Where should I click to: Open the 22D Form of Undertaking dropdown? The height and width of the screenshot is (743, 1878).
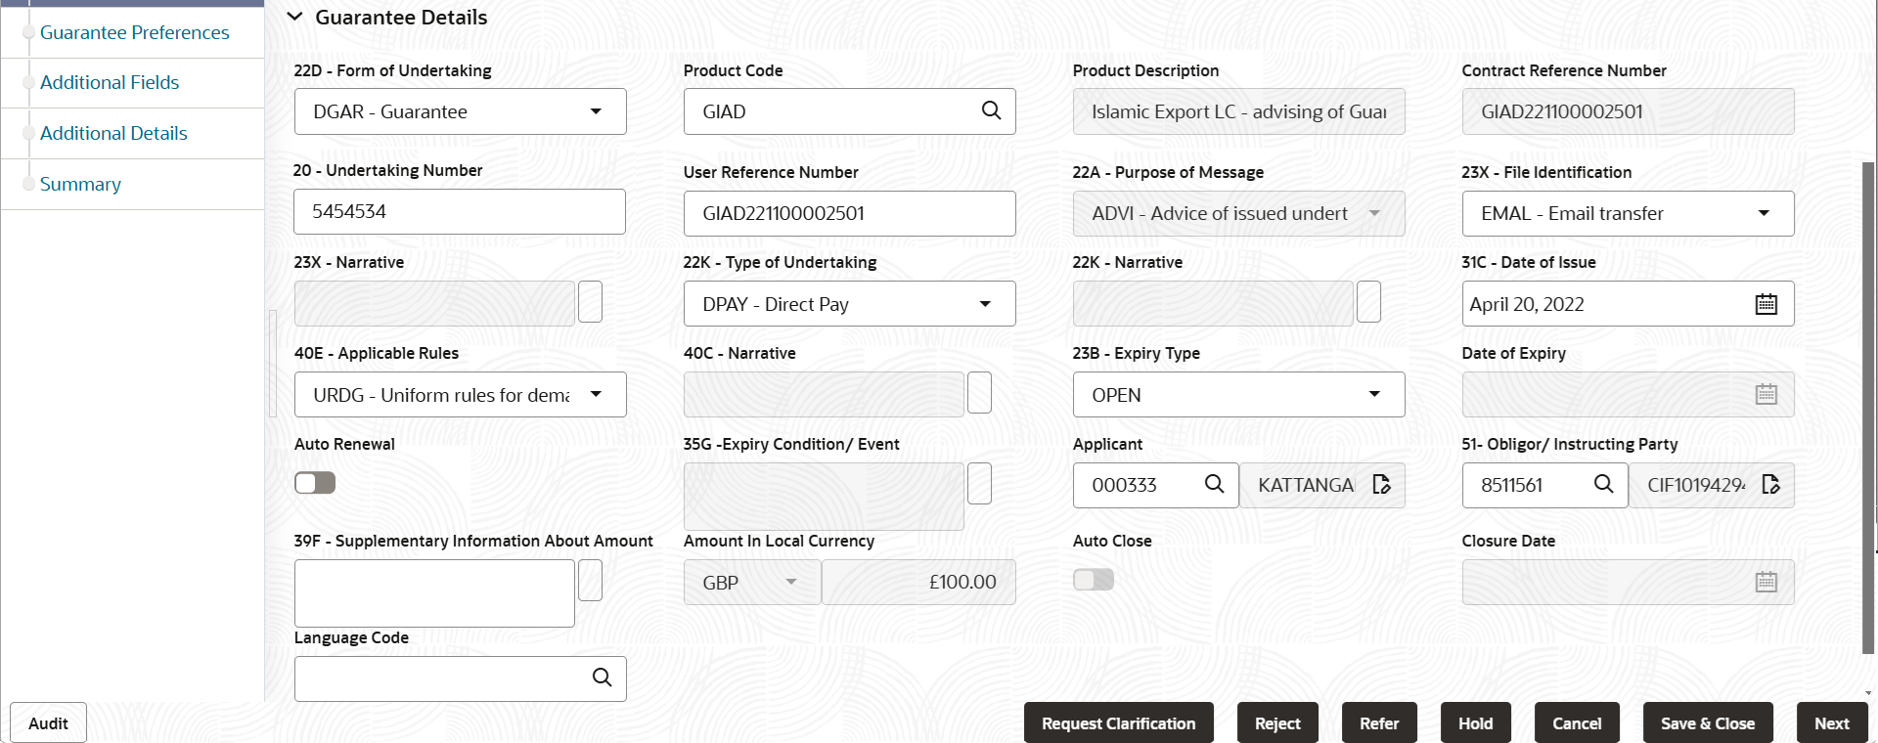click(x=596, y=111)
